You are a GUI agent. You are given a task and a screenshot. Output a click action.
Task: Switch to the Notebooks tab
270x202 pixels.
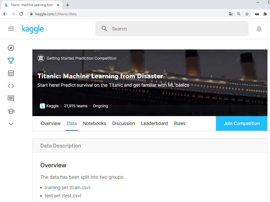pos(95,123)
